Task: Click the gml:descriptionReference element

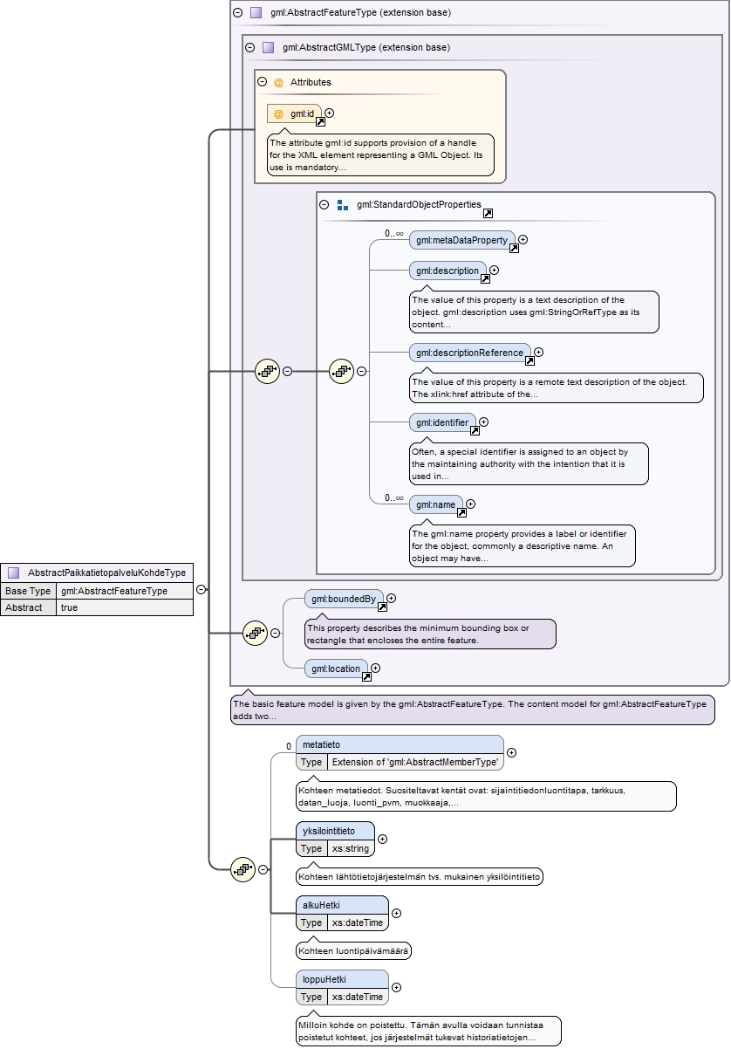Action: [469, 353]
